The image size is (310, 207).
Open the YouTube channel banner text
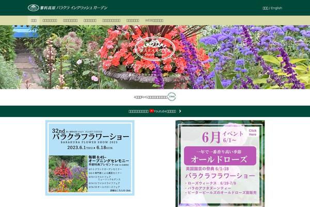click(x=152, y=111)
